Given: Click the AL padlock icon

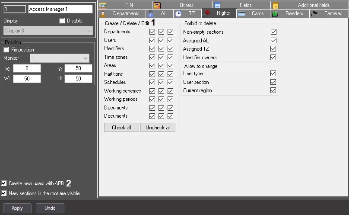Looking at the screenshot, I should [151, 14].
